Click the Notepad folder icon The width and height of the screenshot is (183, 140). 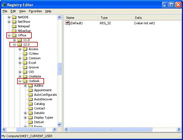(14, 26)
